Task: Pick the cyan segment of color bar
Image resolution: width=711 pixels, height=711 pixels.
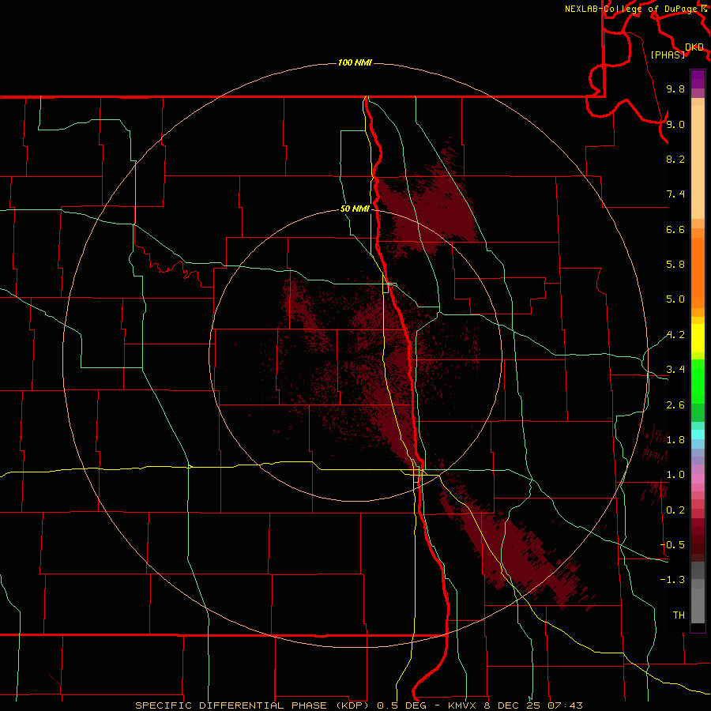Action: (698, 434)
